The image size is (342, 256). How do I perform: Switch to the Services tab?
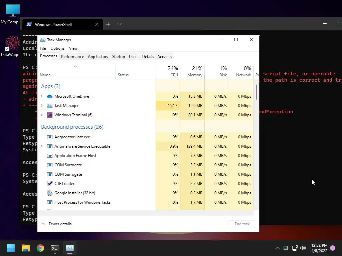[165, 57]
